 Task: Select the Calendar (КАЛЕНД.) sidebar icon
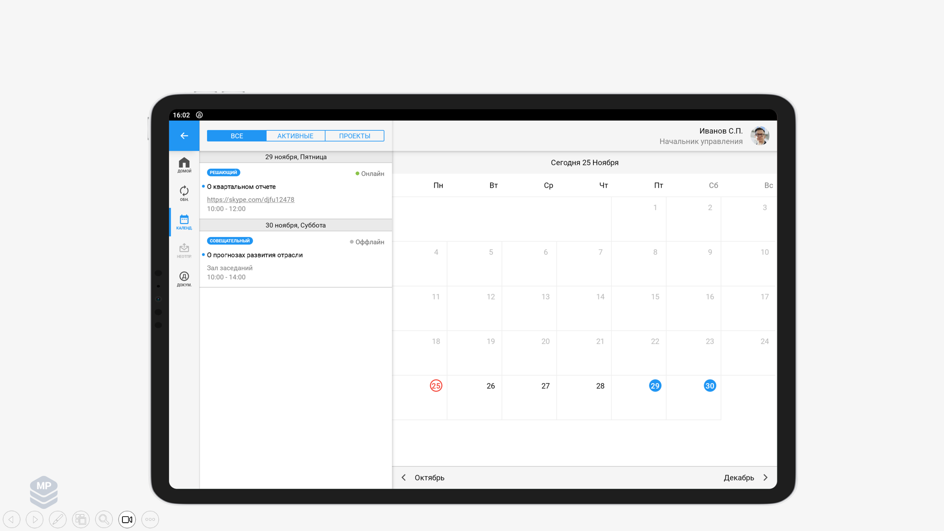184,222
